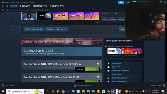Open the Malwarebytes taskbar icon
Viewport: 167px width, 94px height.
tap(68, 91)
